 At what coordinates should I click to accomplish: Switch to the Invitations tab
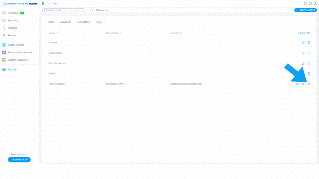[65, 22]
